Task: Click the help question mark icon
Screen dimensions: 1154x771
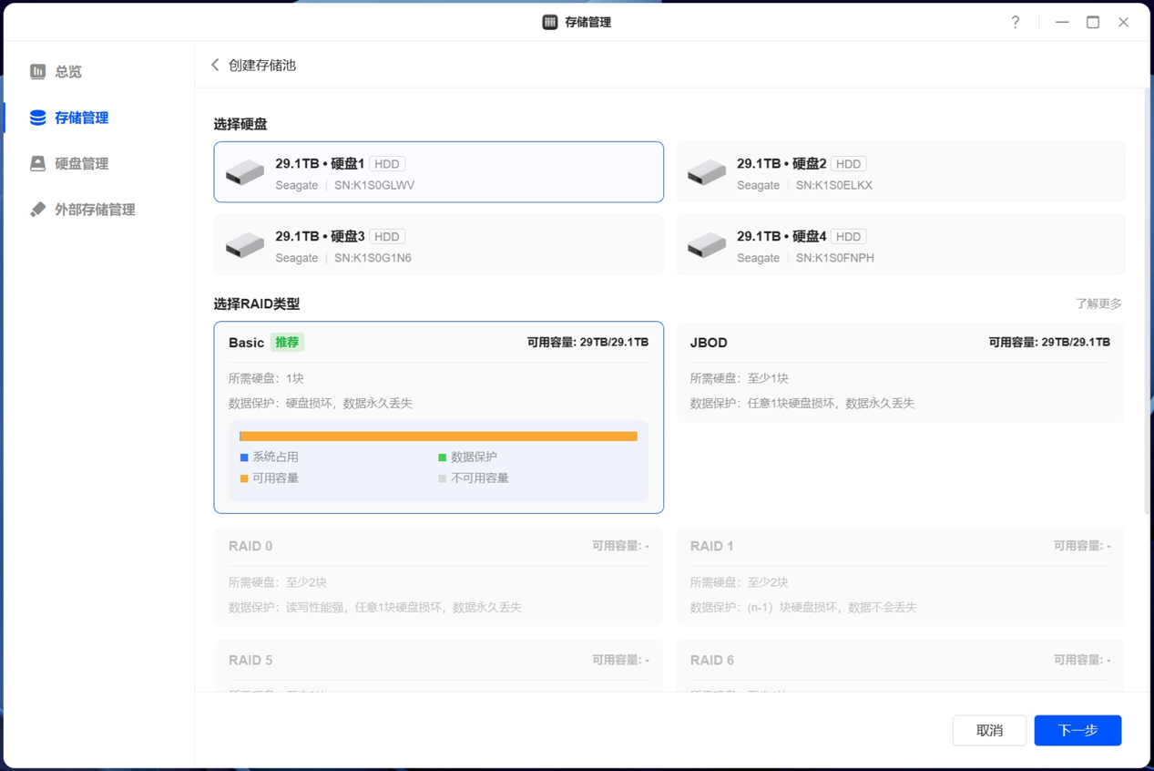Action: [x=1015, y=22]
